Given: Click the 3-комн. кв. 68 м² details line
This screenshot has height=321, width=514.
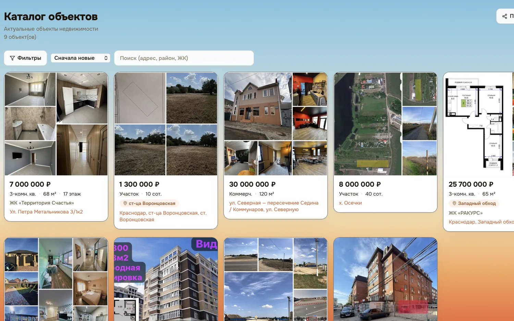Looking at the screenshot, I should click(45, 194).
